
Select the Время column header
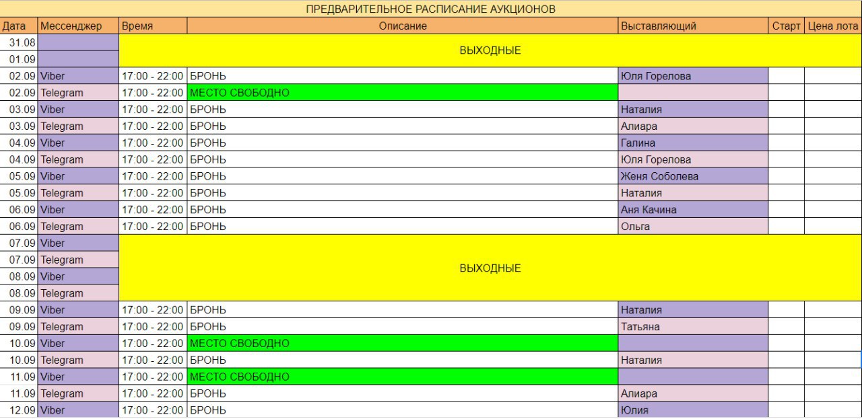pyautogui.click(x=153, y=26)
